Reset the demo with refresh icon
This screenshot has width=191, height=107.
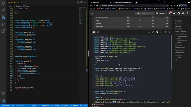coord(165,32)
